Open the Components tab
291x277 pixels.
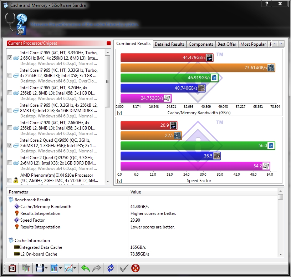[x=201, y=44]
